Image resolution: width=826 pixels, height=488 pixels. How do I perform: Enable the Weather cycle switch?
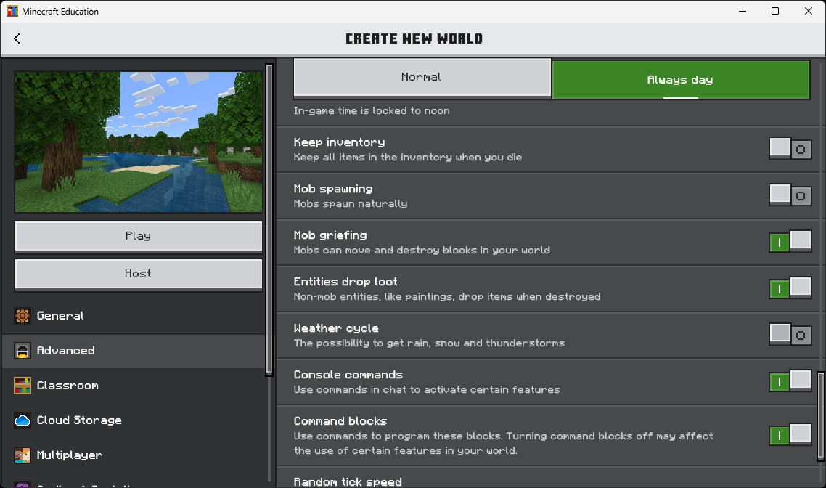coord(790,335)
